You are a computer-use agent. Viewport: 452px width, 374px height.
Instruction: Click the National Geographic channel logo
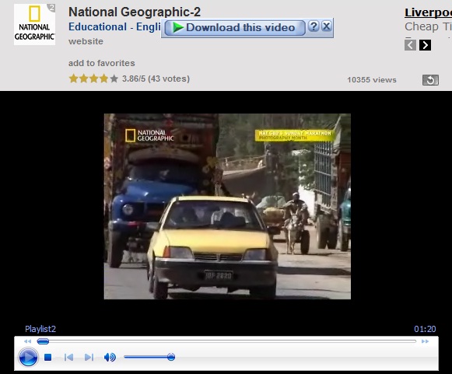(34, 24)
